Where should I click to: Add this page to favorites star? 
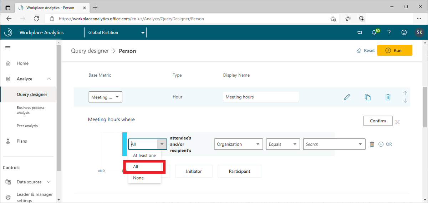333,19
